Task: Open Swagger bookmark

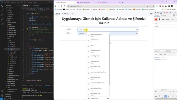Action: point(86,9)
